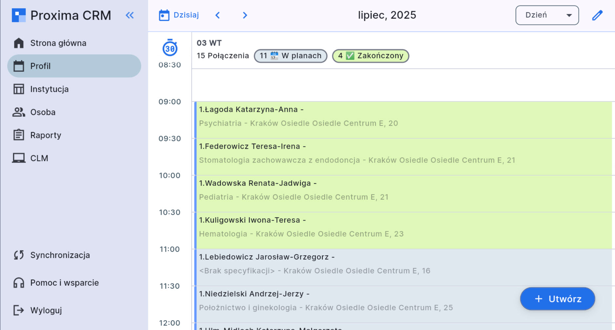
Task: Select Instytucja in the sidebar
Action: (x=49, y=89)
